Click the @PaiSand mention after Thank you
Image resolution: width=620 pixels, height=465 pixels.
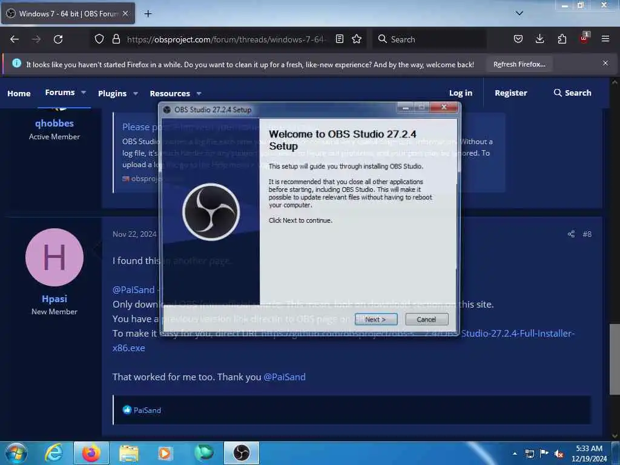pos(285,377)
